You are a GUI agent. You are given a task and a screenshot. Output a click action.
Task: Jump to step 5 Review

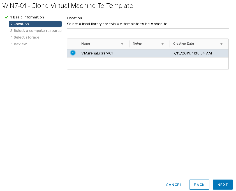[18, 44]
